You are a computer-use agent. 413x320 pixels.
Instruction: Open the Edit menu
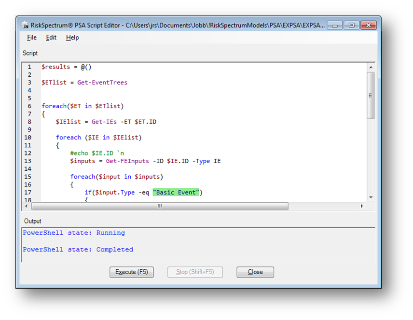click(51, 38)
